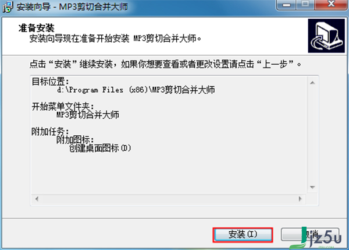Viewport: 349px width, 250px height.
Task: Click the 附加任务 heading in summary
Action: (x=50, y=132)
